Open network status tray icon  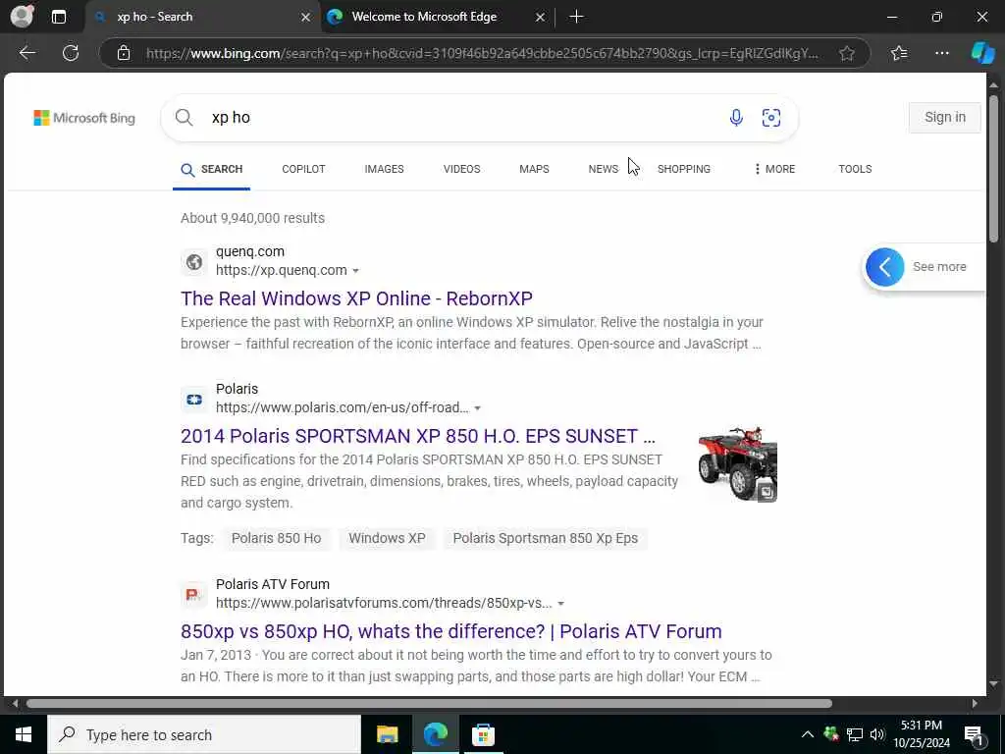(855, 734)
